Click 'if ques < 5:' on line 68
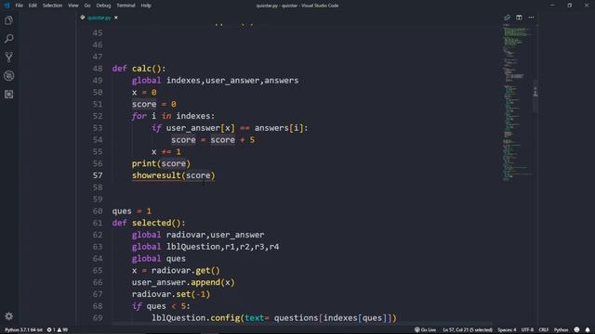 [x=161, y=306]
